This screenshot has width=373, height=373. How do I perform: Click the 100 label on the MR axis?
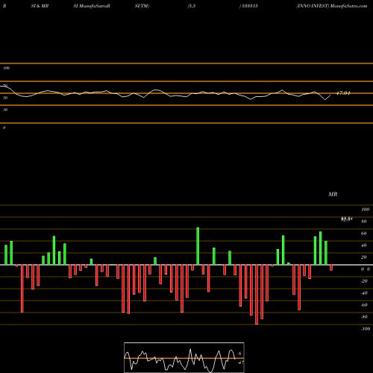click(366, 210)
